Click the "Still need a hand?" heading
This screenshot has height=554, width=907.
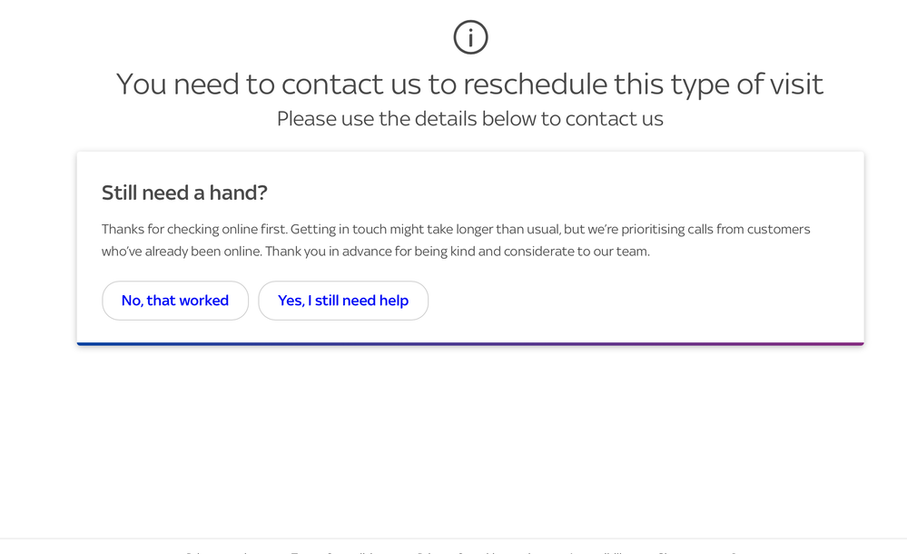[184, 193]
